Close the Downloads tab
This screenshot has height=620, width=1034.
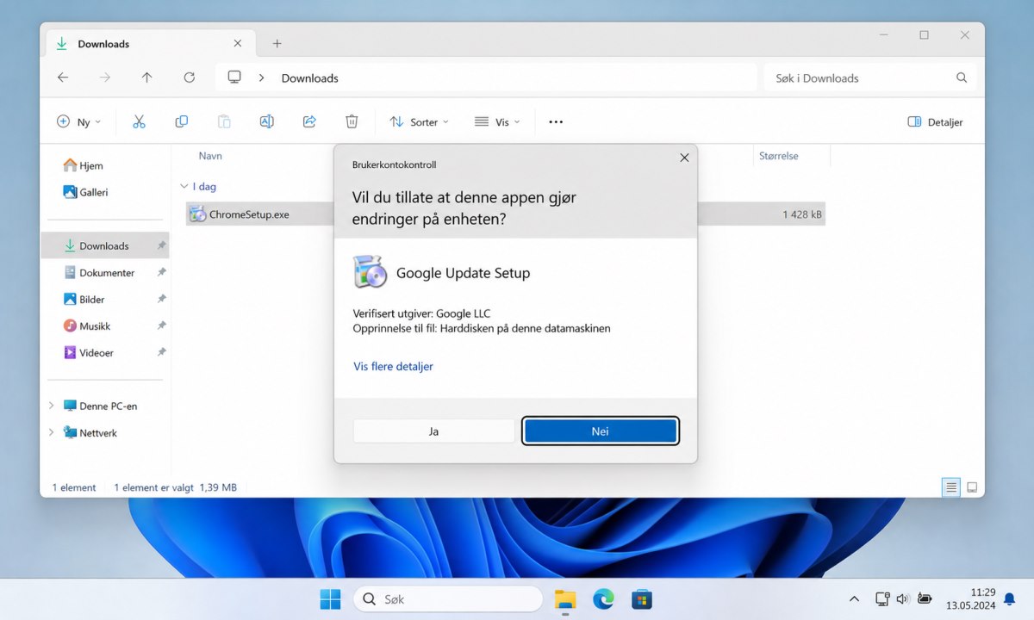click(x=238, y=44)
